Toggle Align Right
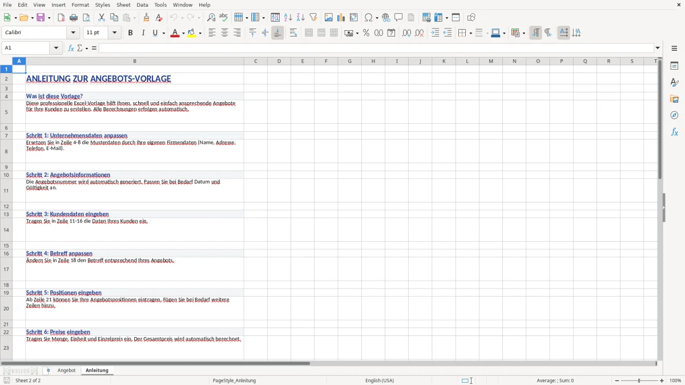 [x=237, y=33]
